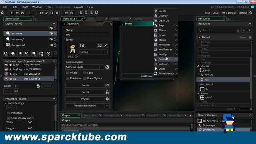Zoom out workspace magnifier
Screen dimensions: 256x144
(x=81, y=13)
